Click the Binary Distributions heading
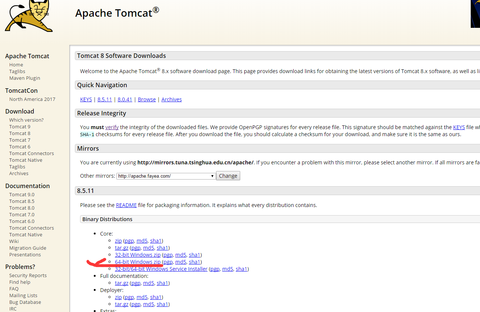This screenshot has width=480, height=312. (107, 219)
